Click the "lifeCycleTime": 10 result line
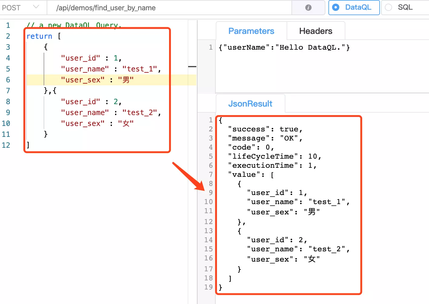This screenshot has width=429, height=304. click(274, 157)
